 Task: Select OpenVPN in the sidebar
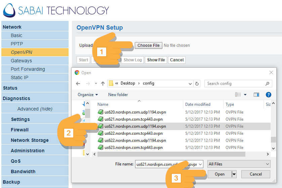35,52
